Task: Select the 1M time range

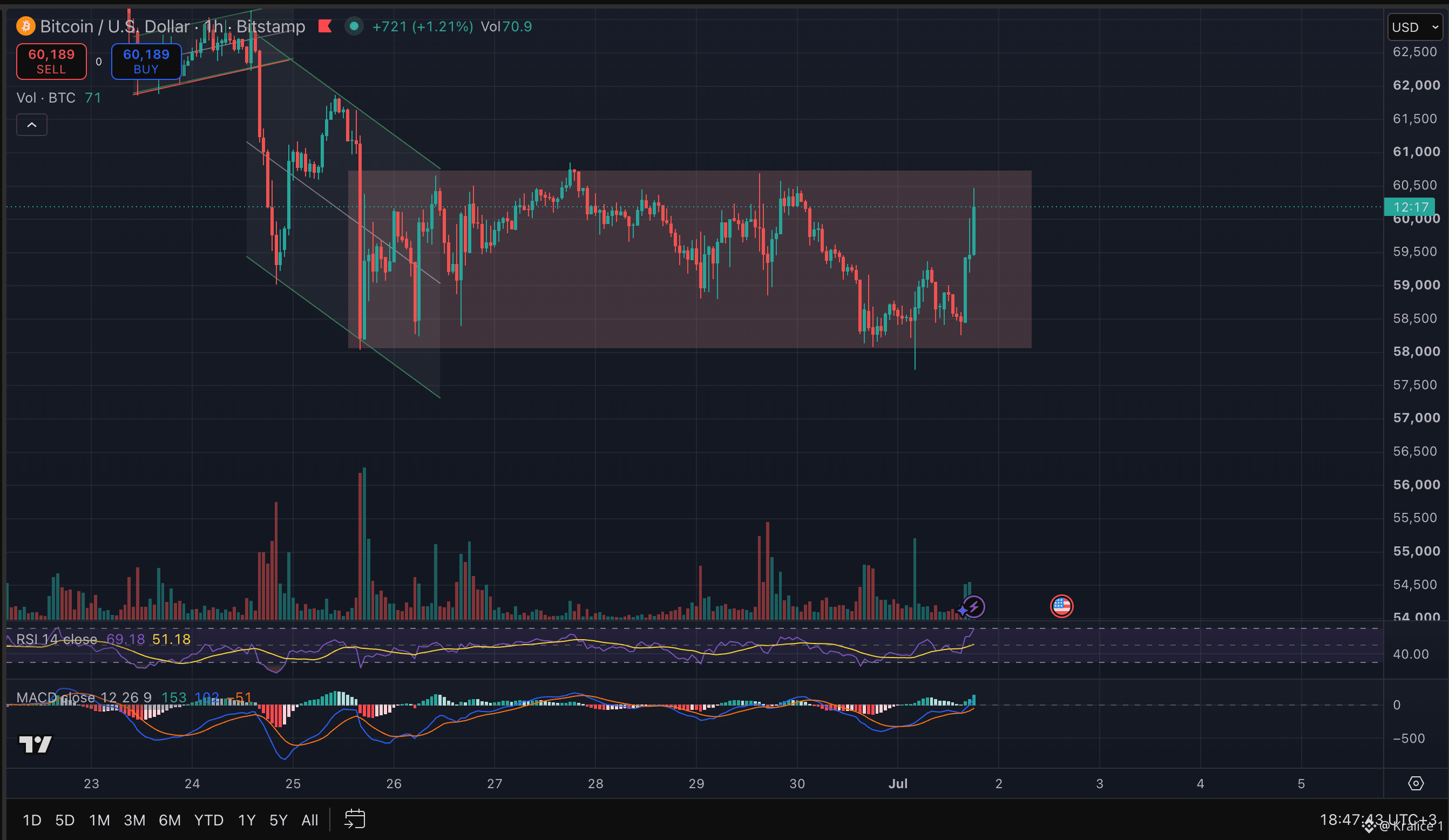Action: (99, 820)
